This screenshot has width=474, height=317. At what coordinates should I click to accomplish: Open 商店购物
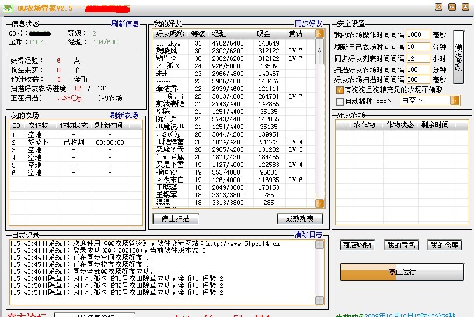click(x=357, y=245)
